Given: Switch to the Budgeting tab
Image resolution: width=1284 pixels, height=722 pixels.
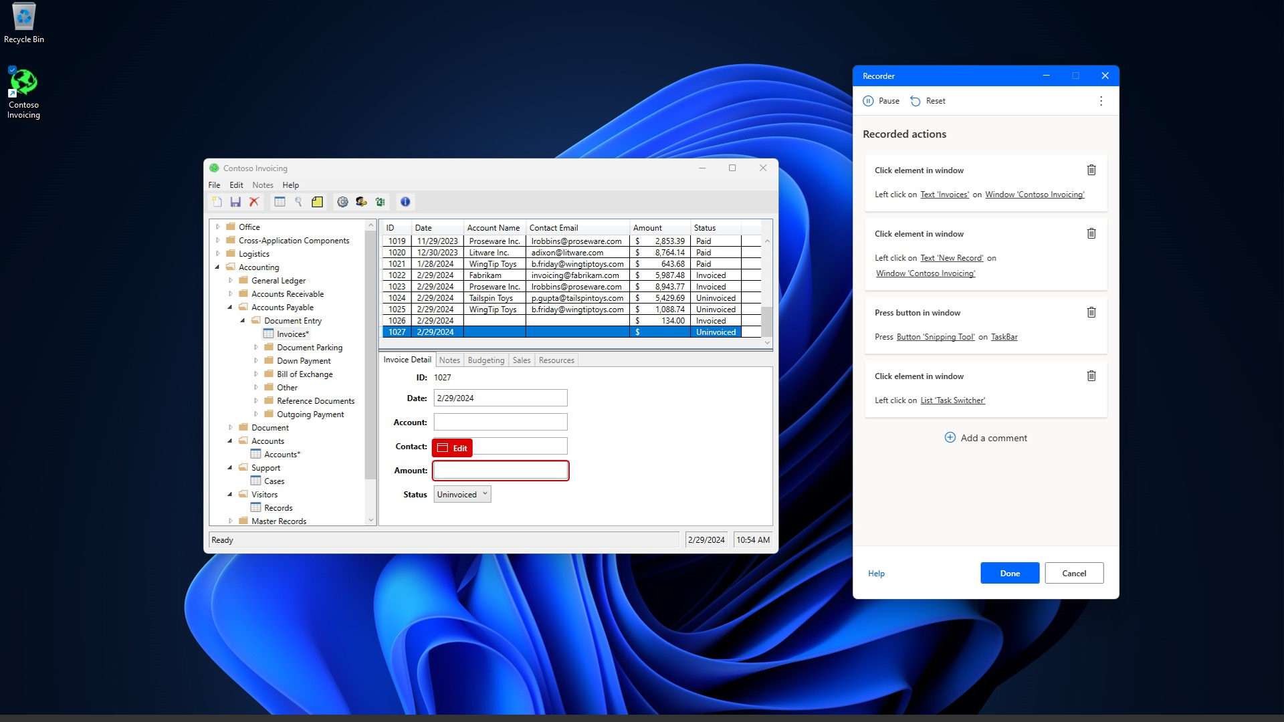Looking at the screenshot, I should (x=486, y=360).
